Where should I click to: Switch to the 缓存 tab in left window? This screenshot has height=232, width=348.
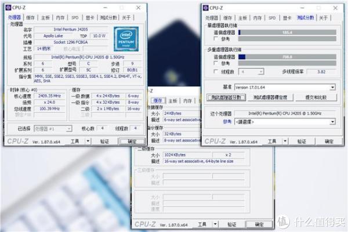click(30, 17)
